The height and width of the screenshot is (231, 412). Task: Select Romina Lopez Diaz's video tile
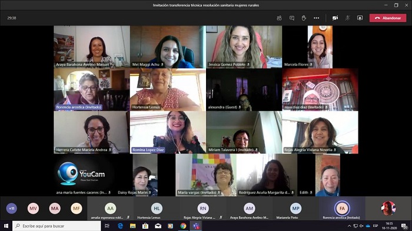[168, 132]
